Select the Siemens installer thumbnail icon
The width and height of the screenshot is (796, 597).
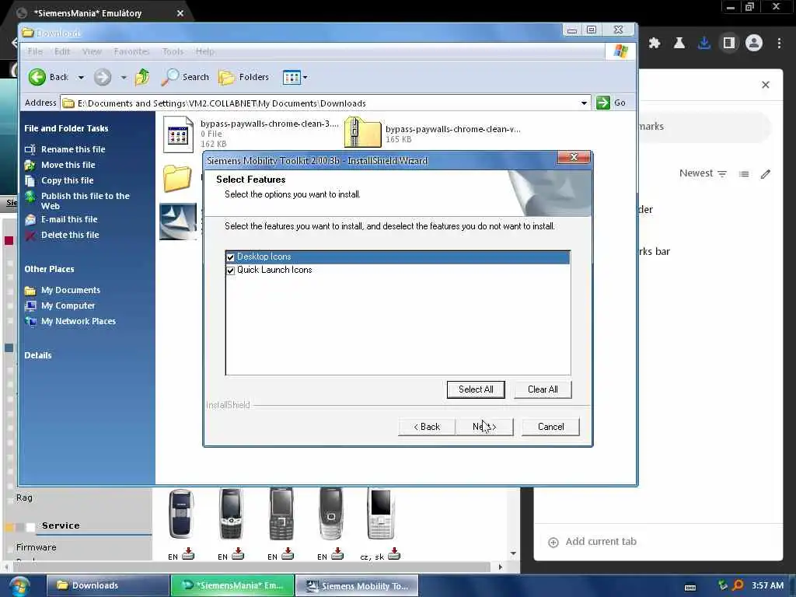pos(178,222)
